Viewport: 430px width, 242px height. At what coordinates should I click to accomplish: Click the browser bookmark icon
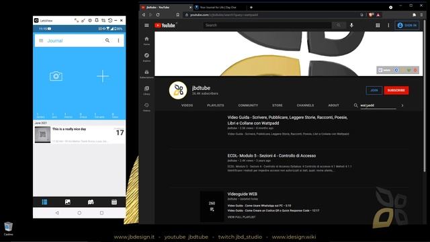(177, 15)
